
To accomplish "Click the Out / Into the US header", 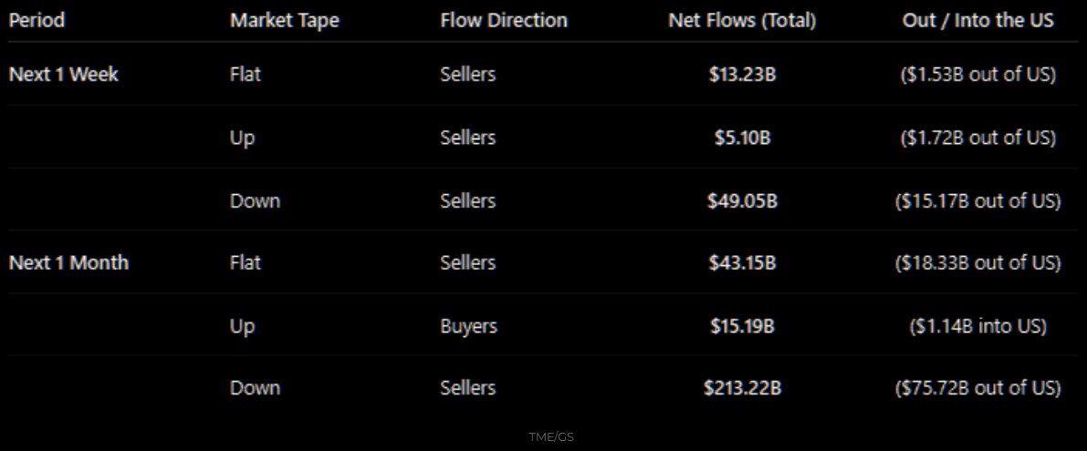I will coord(977,20).
